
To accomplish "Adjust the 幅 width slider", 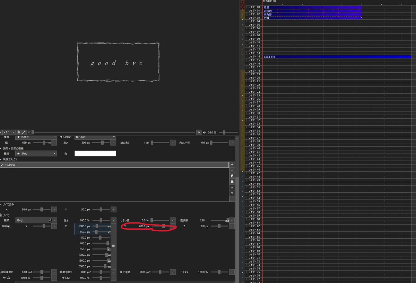I will [42, 143].
